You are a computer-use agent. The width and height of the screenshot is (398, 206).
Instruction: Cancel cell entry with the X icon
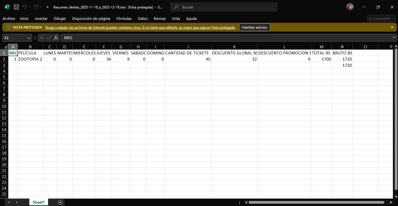(41, 38)
